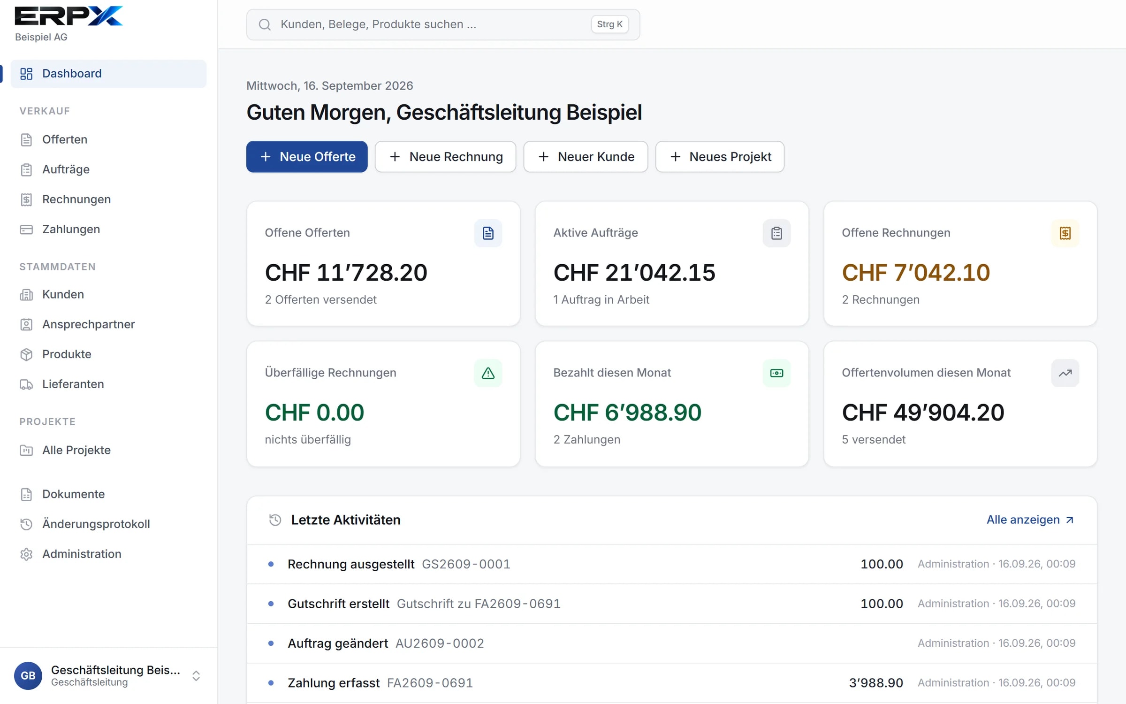Open activity row Rechnung ausgestellt GS2609-0001
The width and height of the screenshot is (1126, 704).
[672, 564]
